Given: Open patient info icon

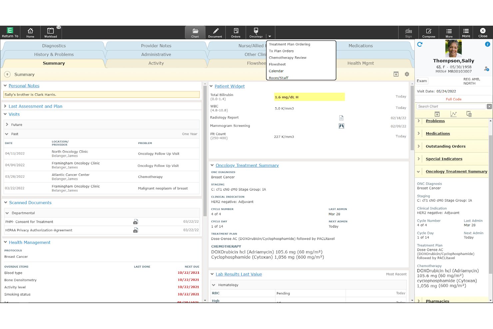Looking at the screenshot, I should pyautogui.click(x=488, y=44).
